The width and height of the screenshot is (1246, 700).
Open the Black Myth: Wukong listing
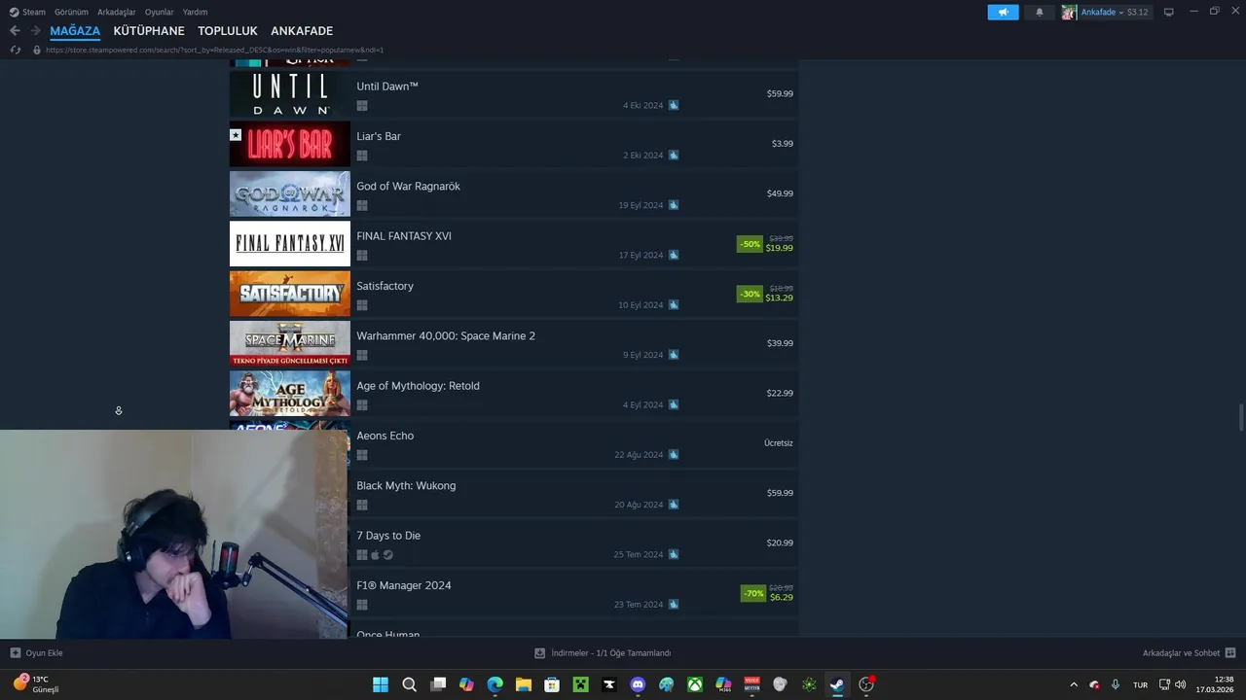(514, 493)
